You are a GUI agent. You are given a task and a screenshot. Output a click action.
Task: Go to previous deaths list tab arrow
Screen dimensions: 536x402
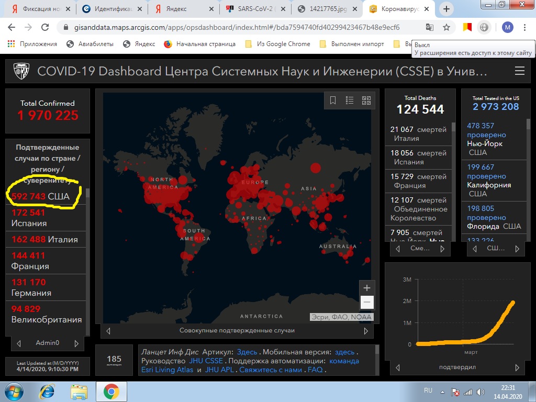(398, 249)
